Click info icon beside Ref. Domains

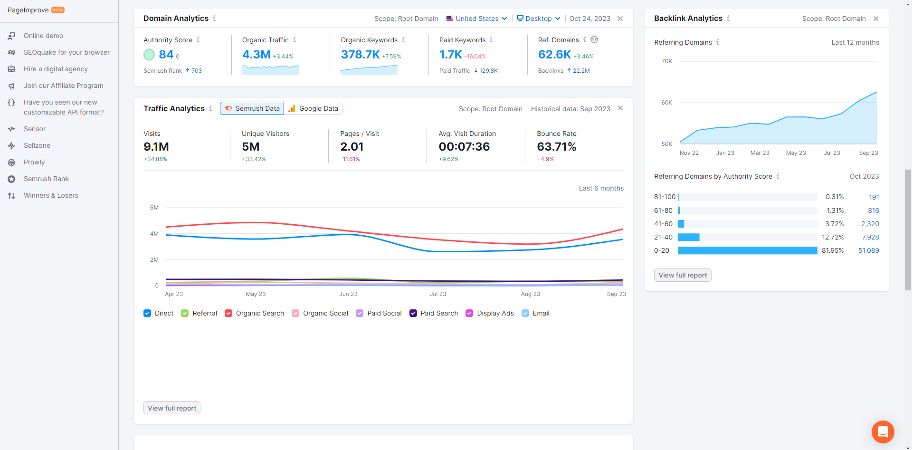tap(585, 40)
